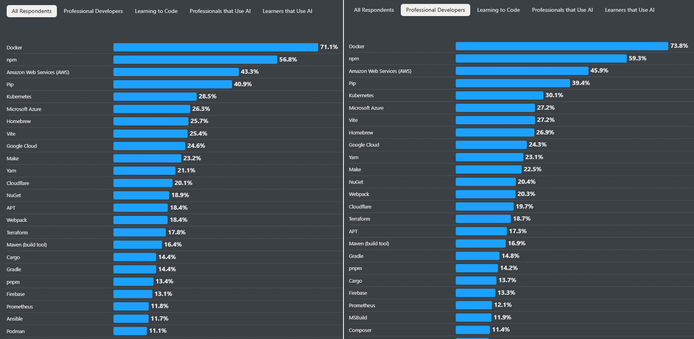Select the Composer bar at 11.4%

tap(473, 330)
